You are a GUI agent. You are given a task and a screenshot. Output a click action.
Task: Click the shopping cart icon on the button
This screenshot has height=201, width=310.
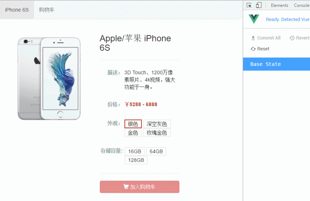click(x=126, y=187)
